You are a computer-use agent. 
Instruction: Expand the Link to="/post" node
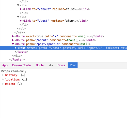click(21, 21)
